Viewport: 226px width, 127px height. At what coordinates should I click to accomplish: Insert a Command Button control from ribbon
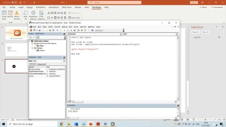point(58,13)
